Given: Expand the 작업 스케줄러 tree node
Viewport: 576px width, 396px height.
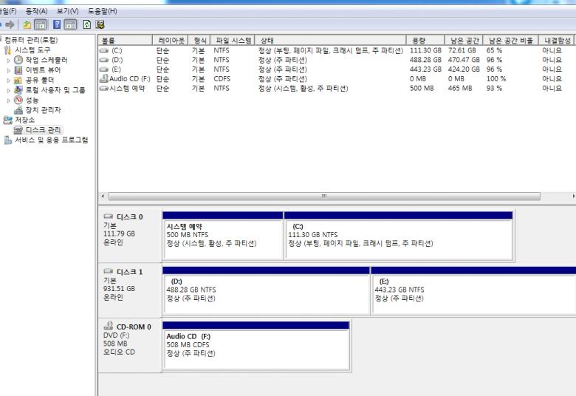Looking at the screenshot, I should click(9, 60).
